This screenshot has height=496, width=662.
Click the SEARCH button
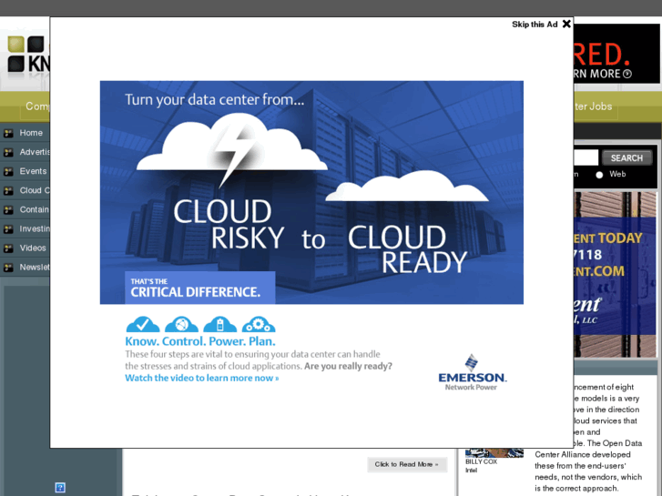point(626,157)
